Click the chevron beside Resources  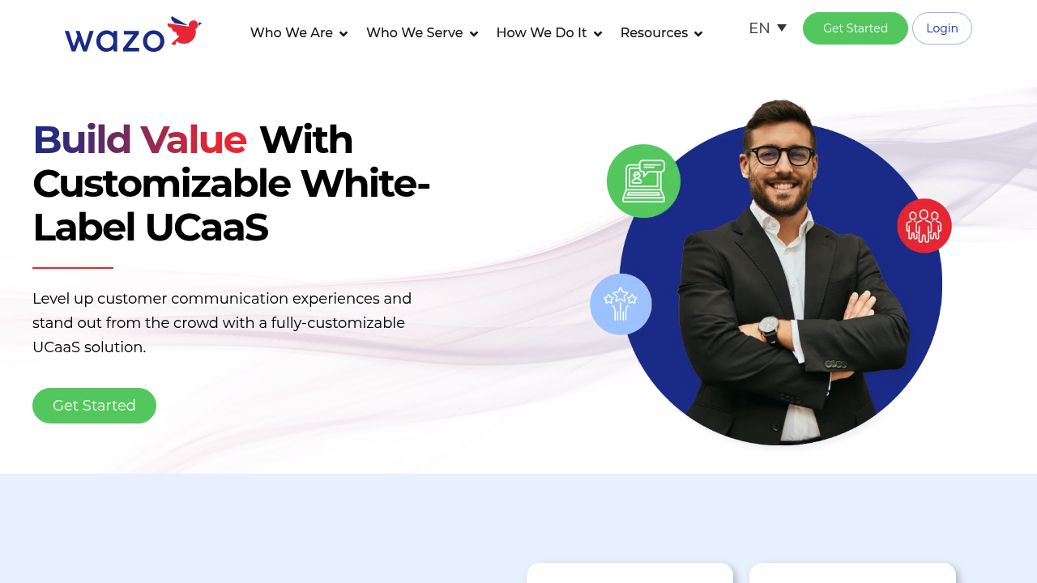tap(698, 34)
